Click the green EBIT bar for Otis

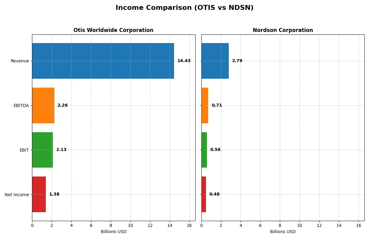42,150
